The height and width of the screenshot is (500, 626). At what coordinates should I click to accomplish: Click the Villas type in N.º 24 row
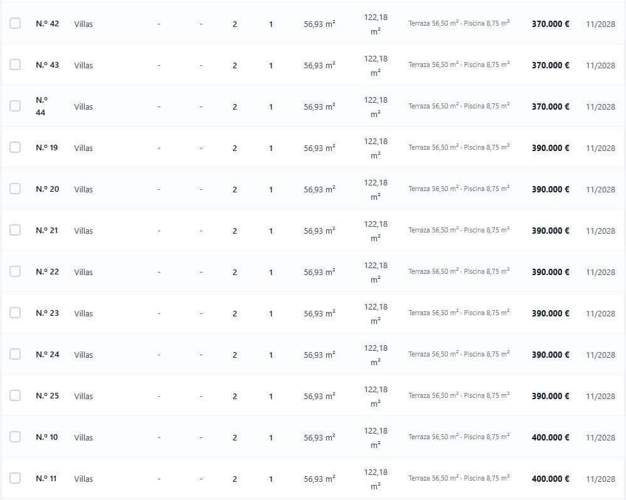(x=83, y=355)
